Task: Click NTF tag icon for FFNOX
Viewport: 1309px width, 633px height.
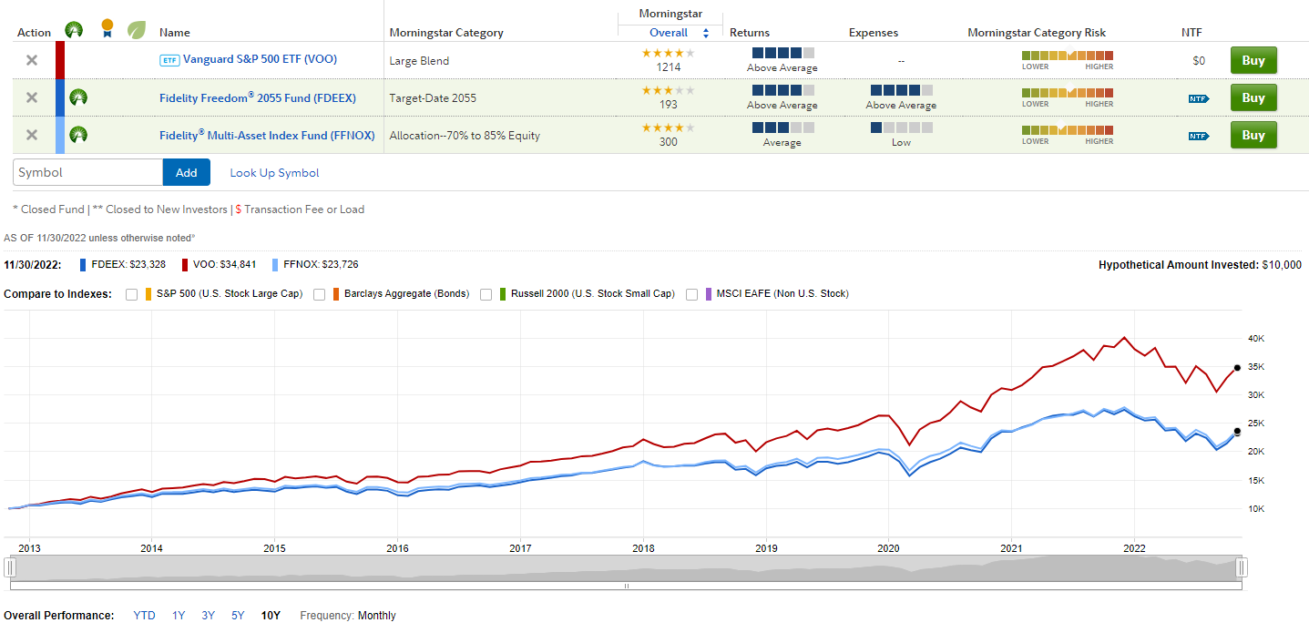Action: click(1199, 136)
